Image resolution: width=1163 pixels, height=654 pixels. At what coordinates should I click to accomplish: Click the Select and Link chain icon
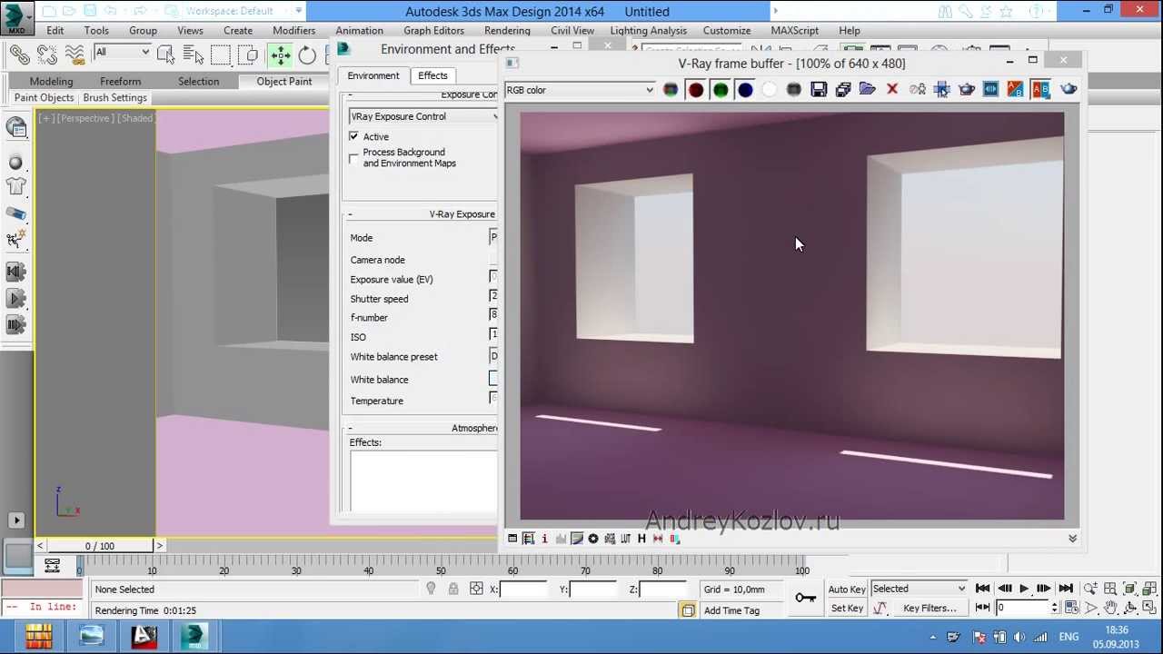coord(20,55)
